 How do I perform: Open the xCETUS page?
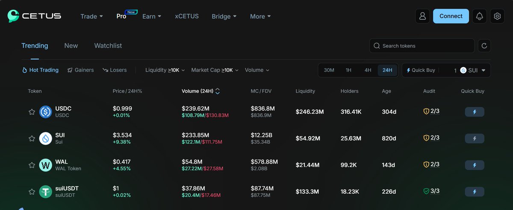(187, 16)
